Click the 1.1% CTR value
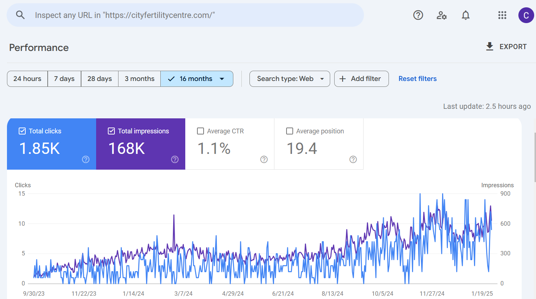This screenshot has height=299, width=536. click(214, 148)
